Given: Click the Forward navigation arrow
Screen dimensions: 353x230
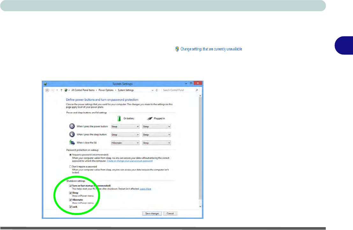Looking at the screenshot, I should pos(52,90).
